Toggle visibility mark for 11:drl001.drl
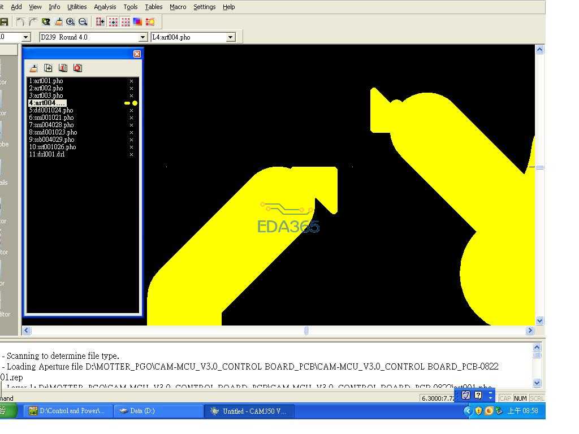The image size is (579, 434). 131,154
